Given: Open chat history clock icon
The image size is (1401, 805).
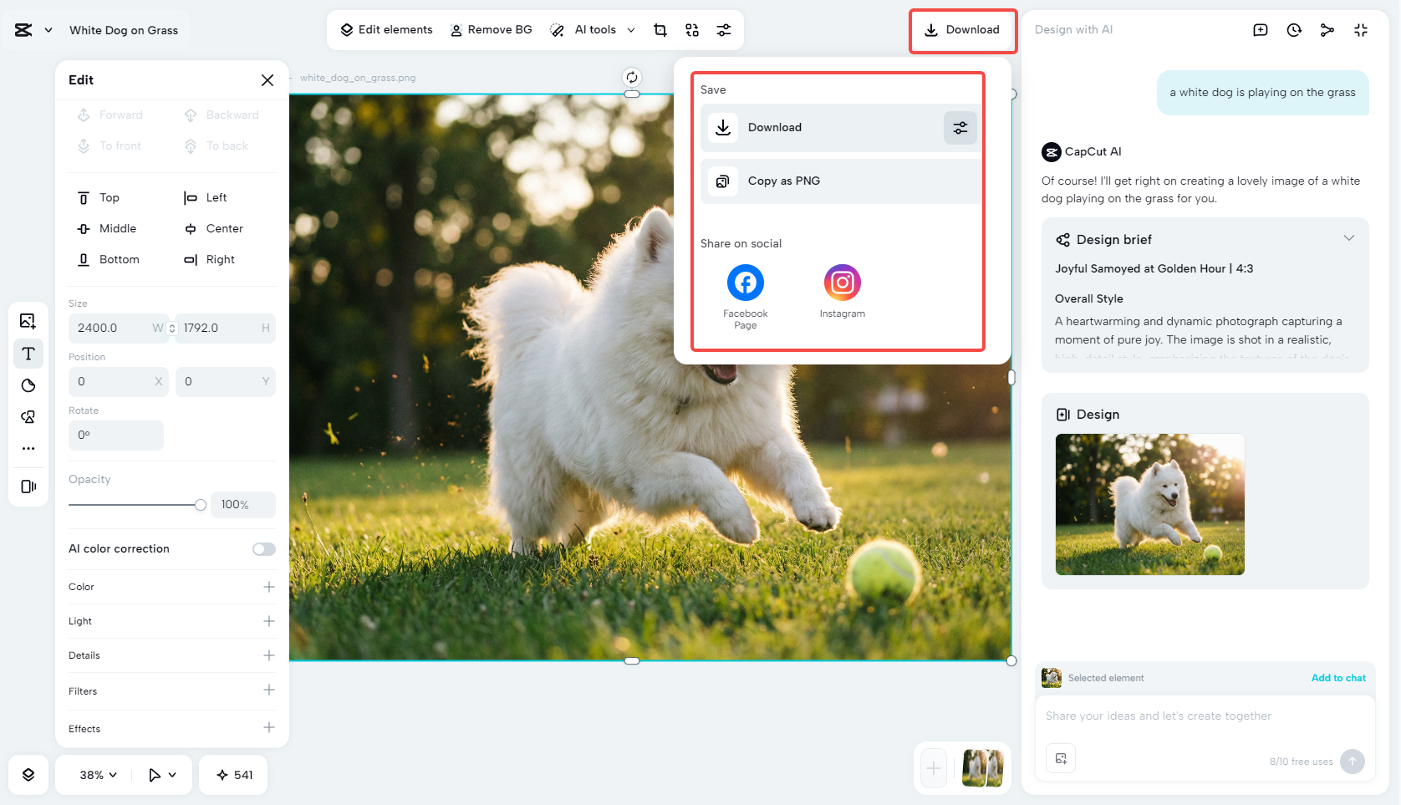Looking at the screenshot, I should tap(1294, 30).
